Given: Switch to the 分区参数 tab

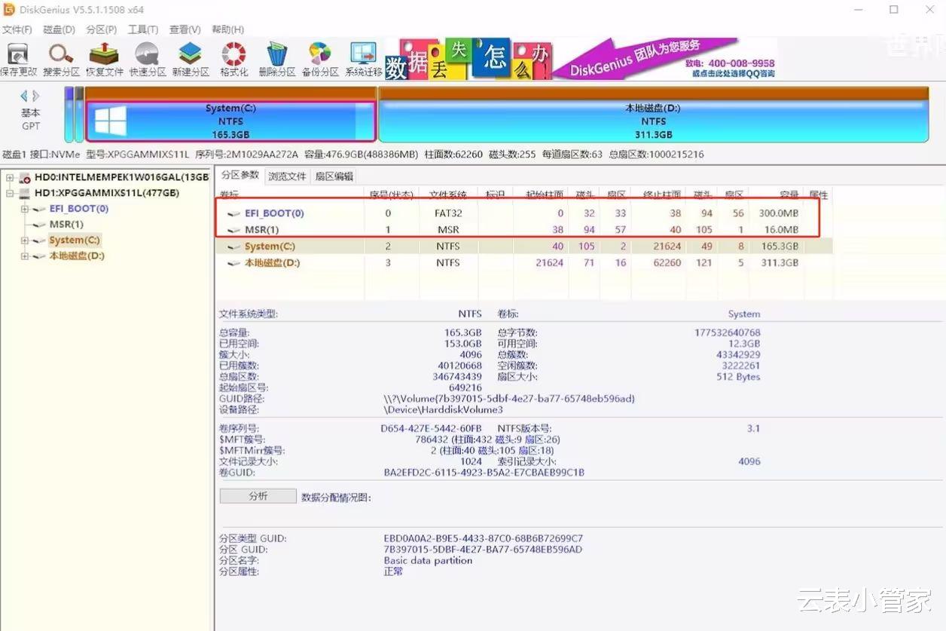Looking at the screenshot, I should click(240, 176).
